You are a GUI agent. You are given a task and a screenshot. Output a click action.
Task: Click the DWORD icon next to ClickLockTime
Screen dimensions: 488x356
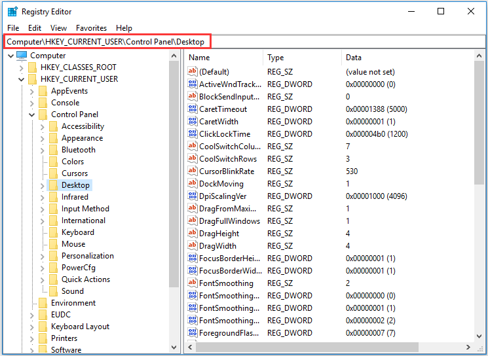click(x=193, y=133)
